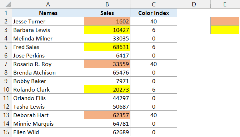Click the sales value 50687
Screen dimensions: 240x137
pyautogui.click(x=107, y=106)
